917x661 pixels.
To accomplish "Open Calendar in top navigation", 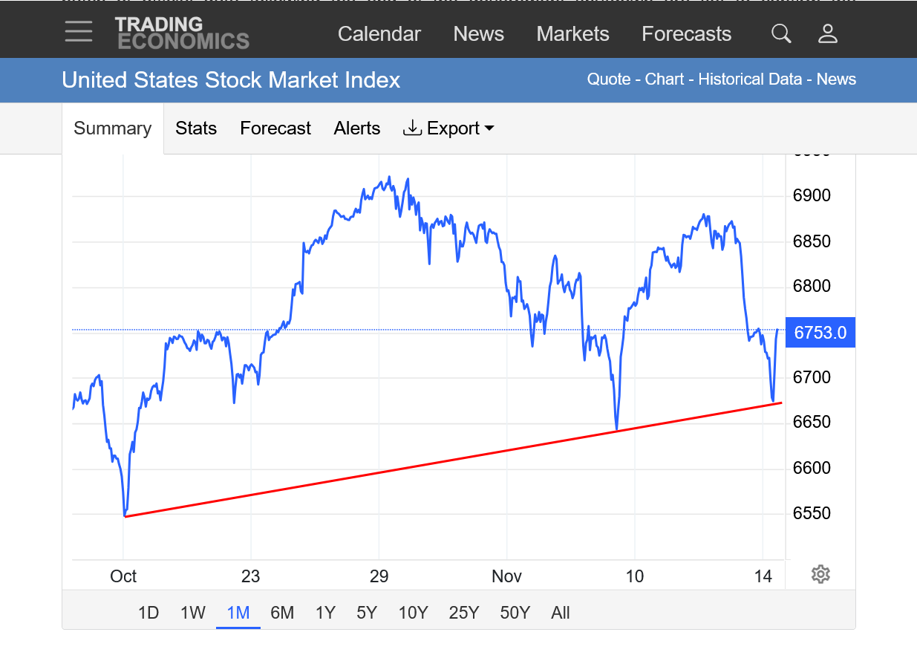I will [379, 34].
